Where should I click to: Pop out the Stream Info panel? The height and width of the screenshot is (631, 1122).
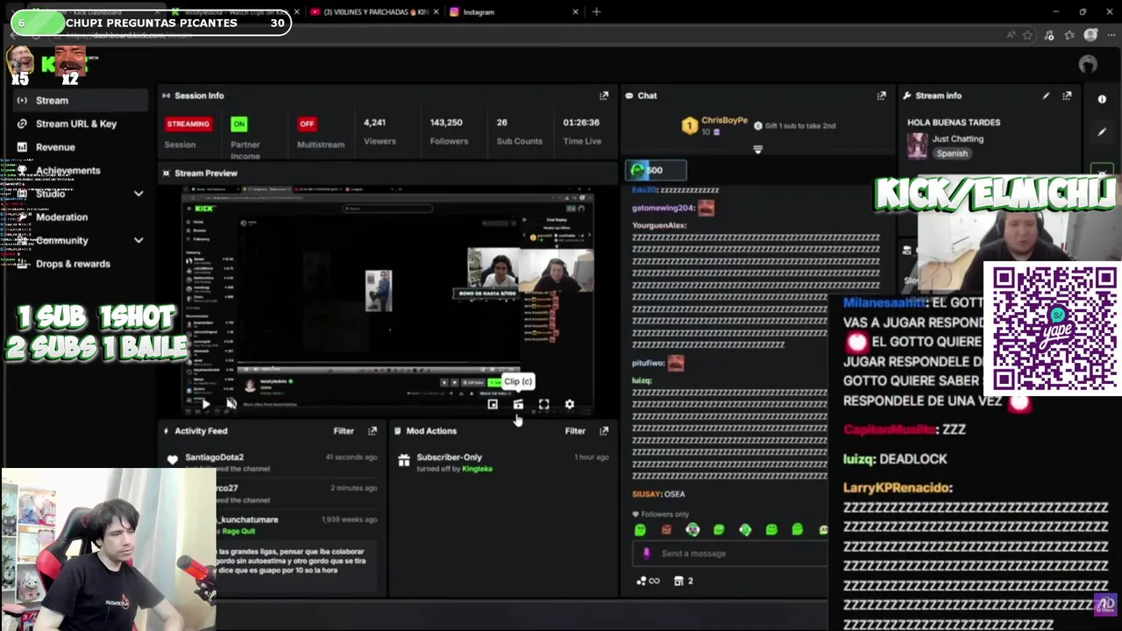click(x=1067, y=96)
